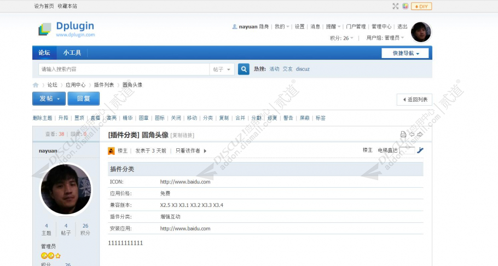Image resolution: width=498 pixels, height=266 pixels.
Task: Expand the 提醒 notifications dropdown
Action: coord(333,27)
